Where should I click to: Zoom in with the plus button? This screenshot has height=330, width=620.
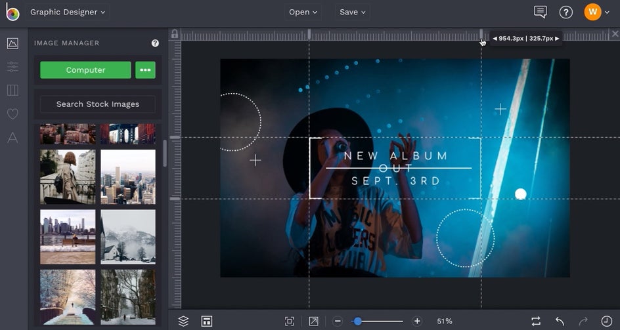tap(417, 321)
